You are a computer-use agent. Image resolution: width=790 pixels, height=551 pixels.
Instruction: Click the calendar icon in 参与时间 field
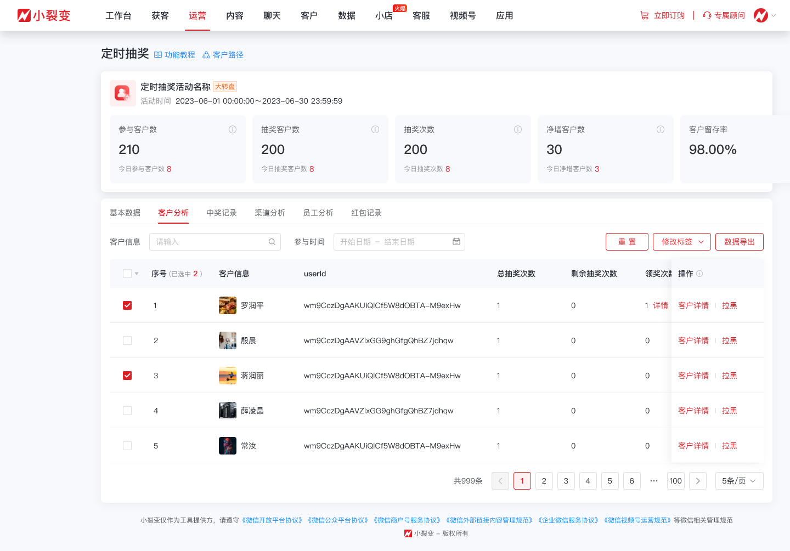click(456, 242)
